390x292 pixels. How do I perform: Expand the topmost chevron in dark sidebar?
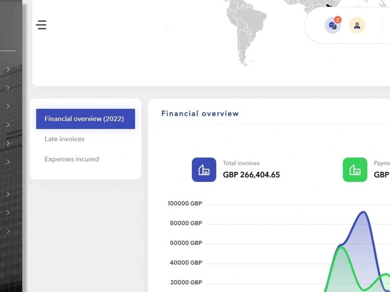pos(8,69)
